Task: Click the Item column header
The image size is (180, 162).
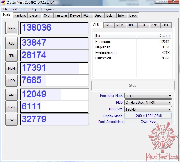Action: (115, 35)
